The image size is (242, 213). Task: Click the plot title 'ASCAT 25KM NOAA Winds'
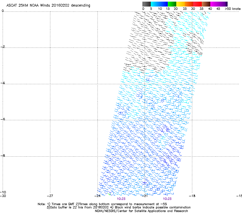tap(28, 5)
